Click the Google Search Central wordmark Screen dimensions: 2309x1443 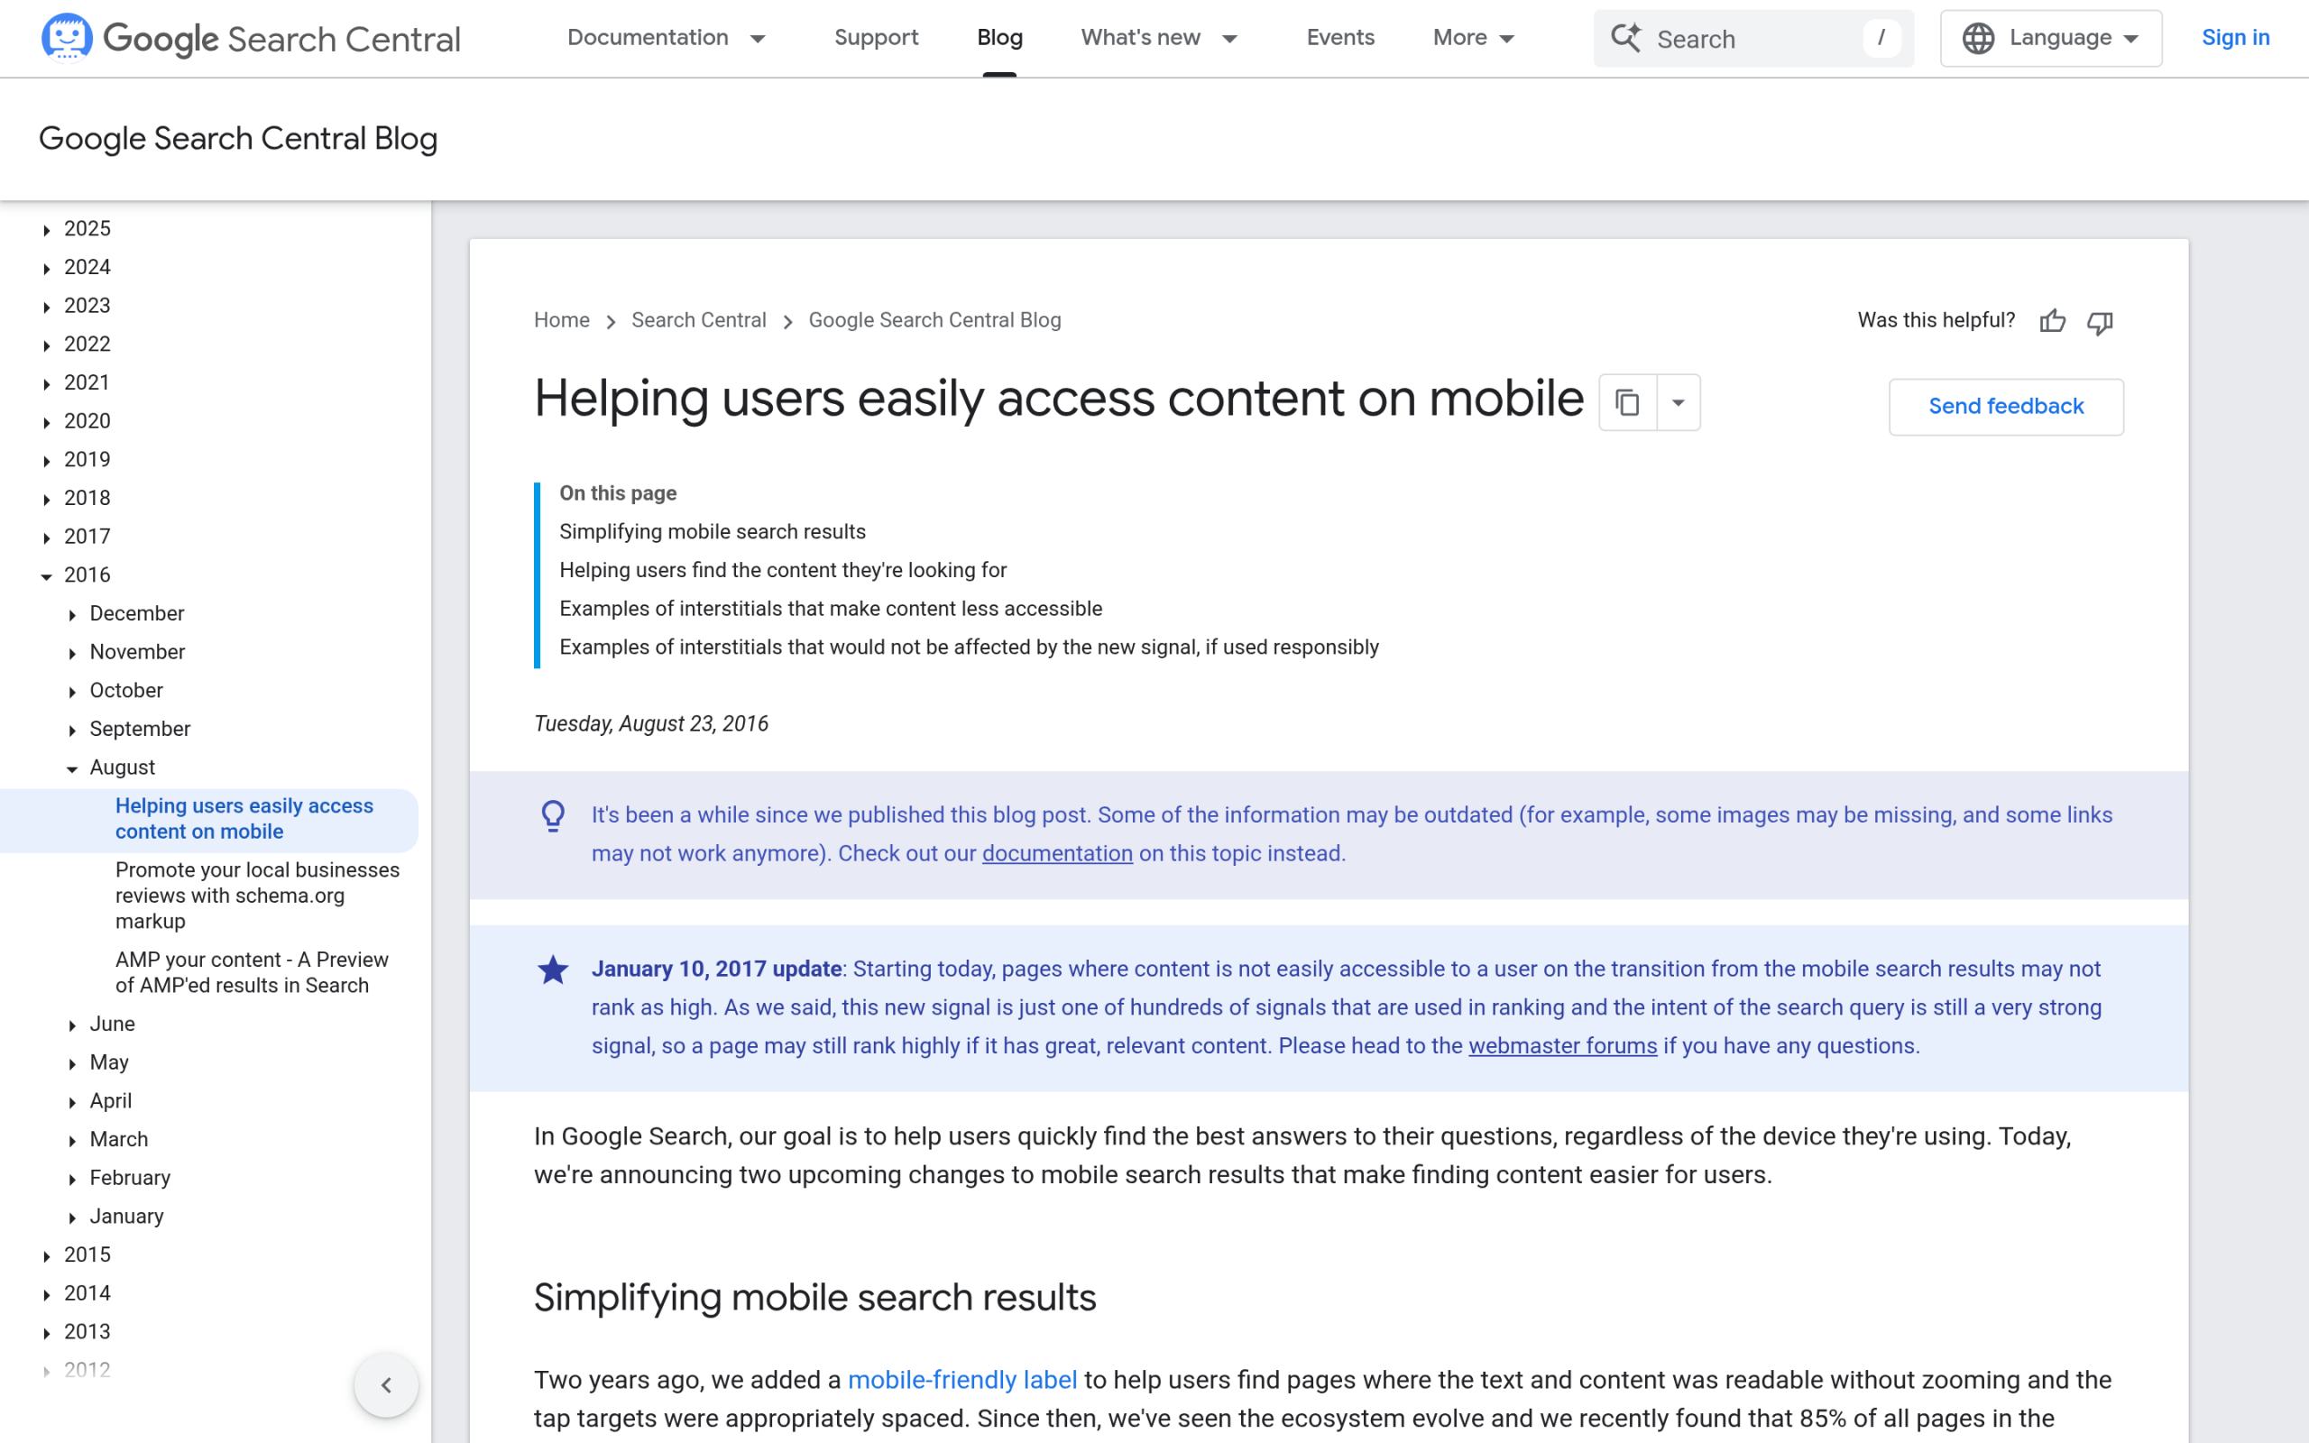[281, 39]
